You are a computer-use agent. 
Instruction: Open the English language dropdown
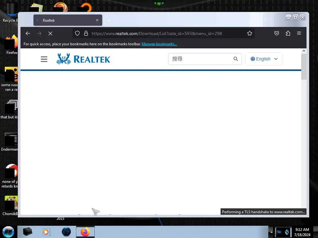[264, 59]
